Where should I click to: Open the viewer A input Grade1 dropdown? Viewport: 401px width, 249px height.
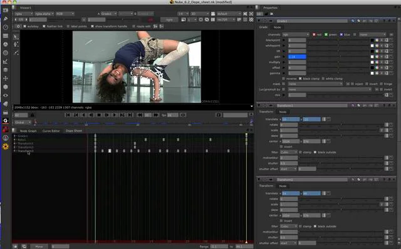tap(108, 14)
